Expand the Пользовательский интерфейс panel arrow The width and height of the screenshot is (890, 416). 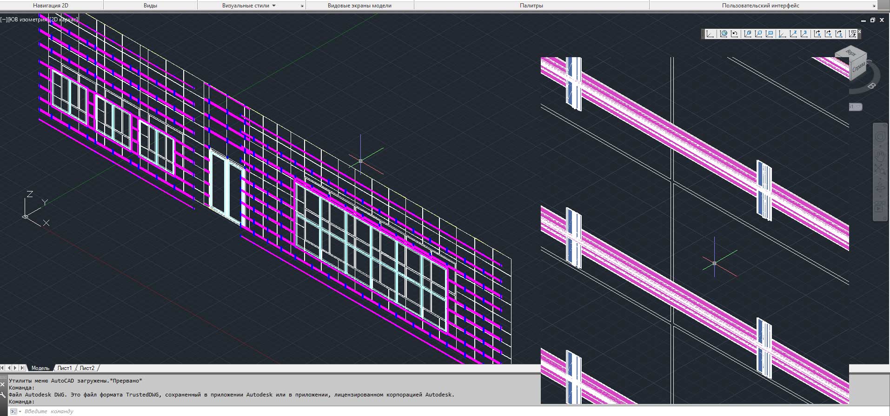point(874,6)
